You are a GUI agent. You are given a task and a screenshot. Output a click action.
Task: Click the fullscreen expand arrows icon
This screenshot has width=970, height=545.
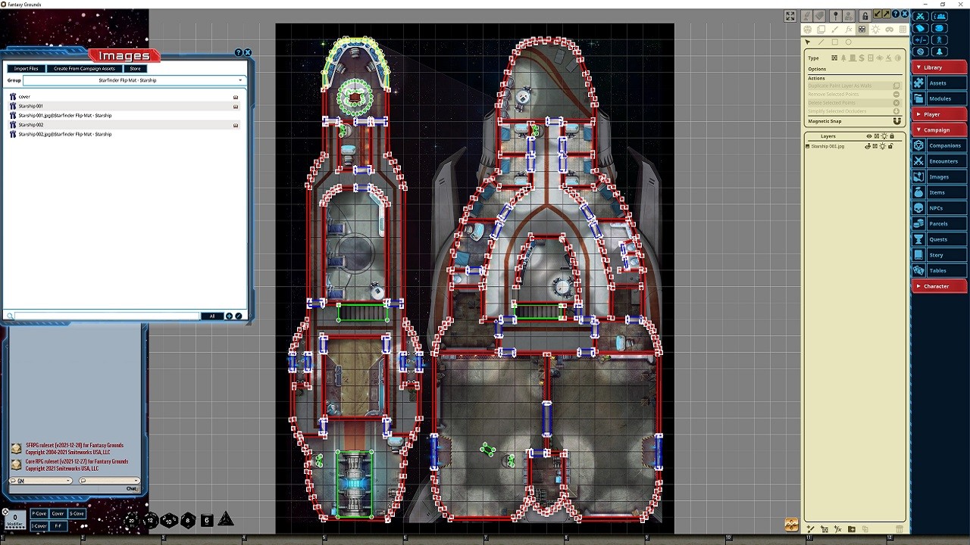pos(790,16)
